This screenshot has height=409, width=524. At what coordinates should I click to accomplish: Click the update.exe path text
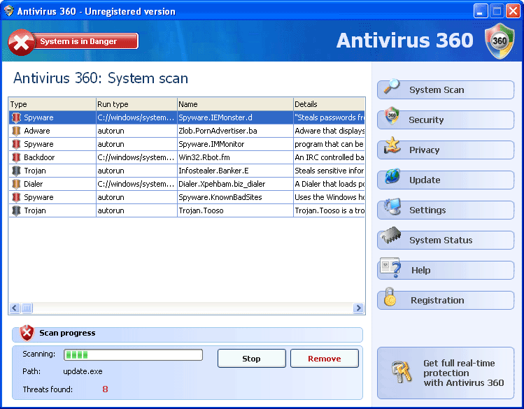(x=83, y=371)
